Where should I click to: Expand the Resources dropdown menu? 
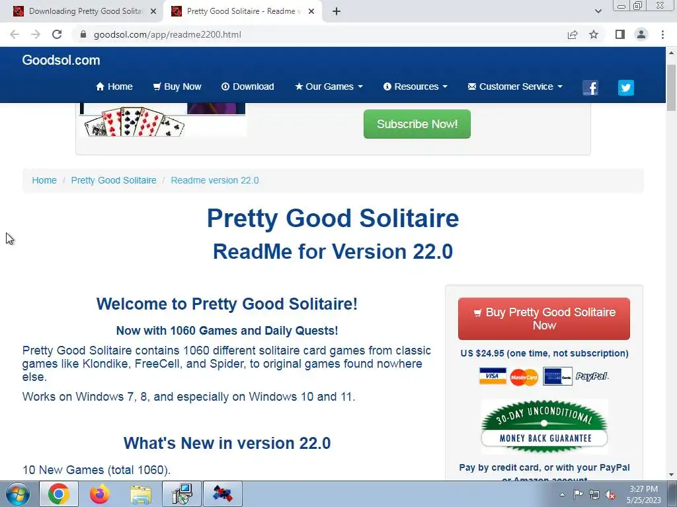[415, 86]
